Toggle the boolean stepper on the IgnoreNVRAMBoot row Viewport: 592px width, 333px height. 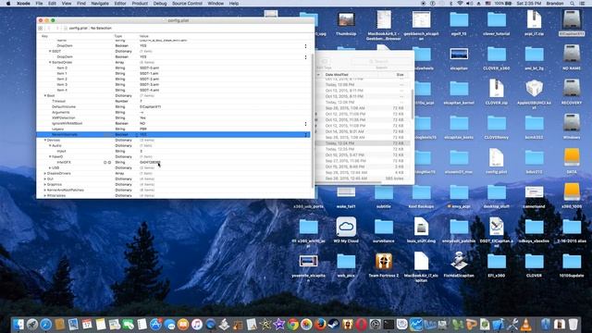(x=305, y=123)
